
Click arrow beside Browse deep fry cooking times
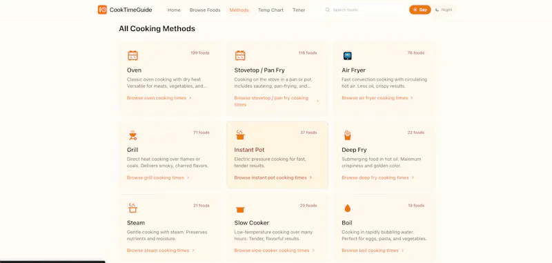413,177
